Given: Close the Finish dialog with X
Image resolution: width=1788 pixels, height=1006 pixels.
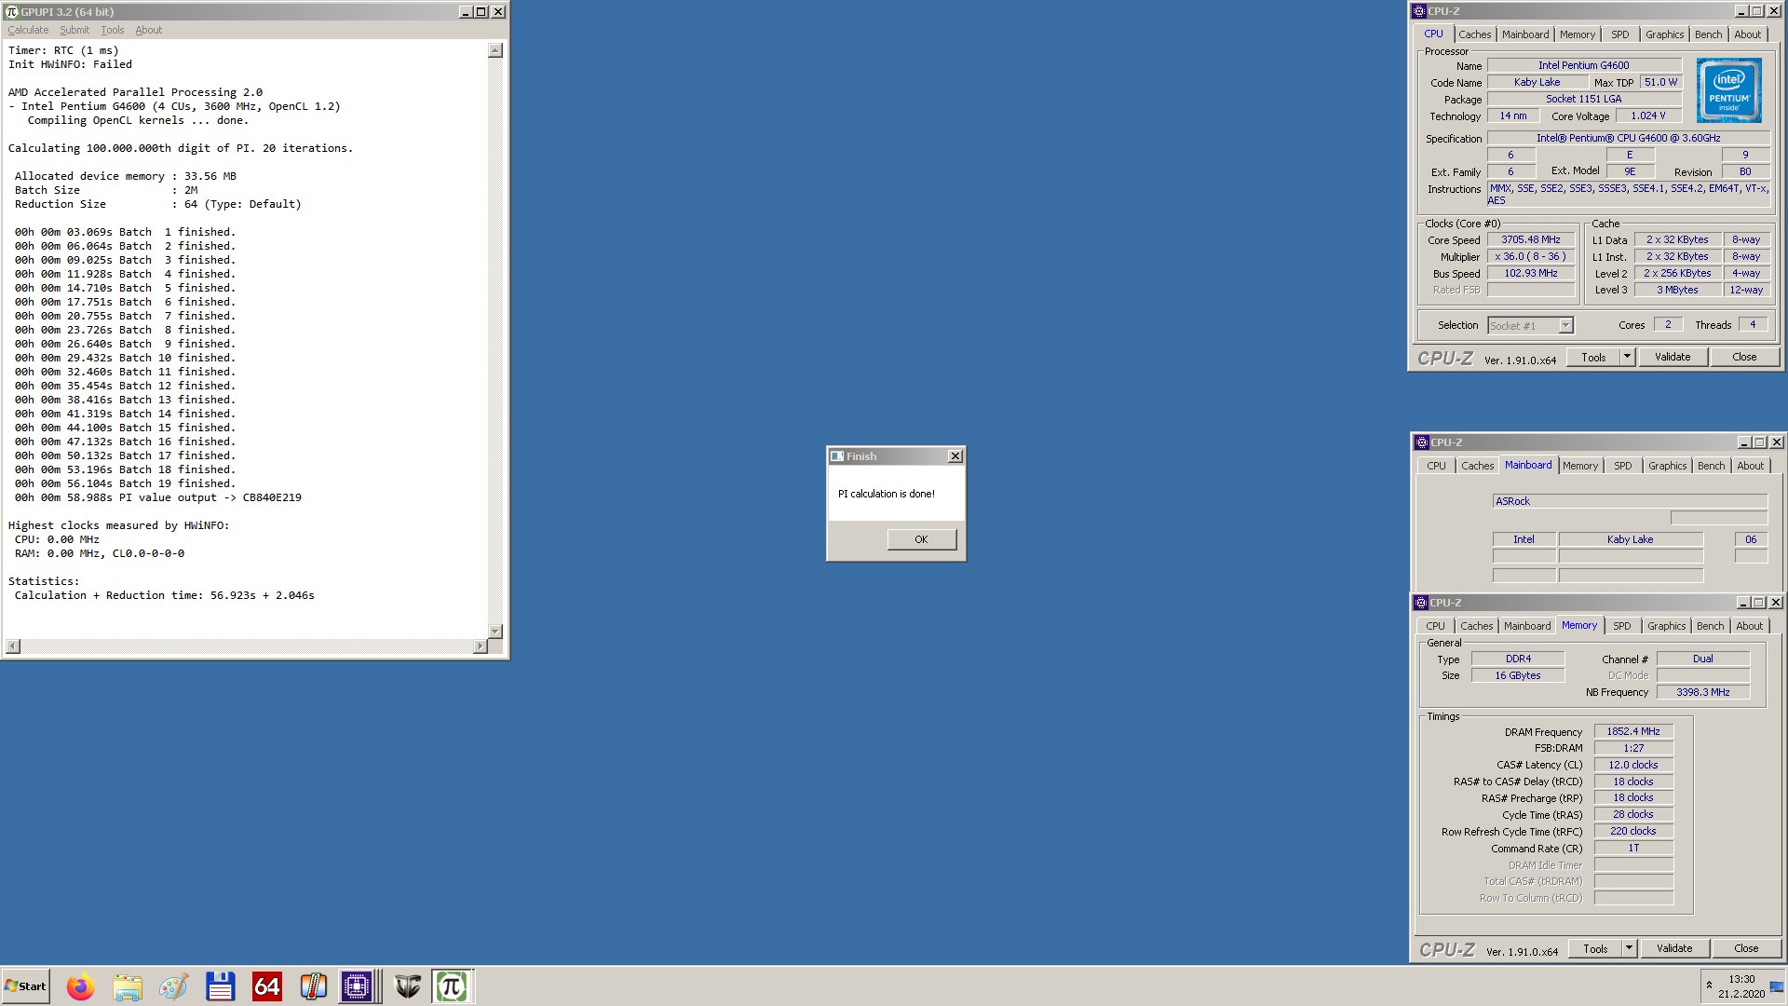Looking at the screenshot, I should (x=955, y=456).
